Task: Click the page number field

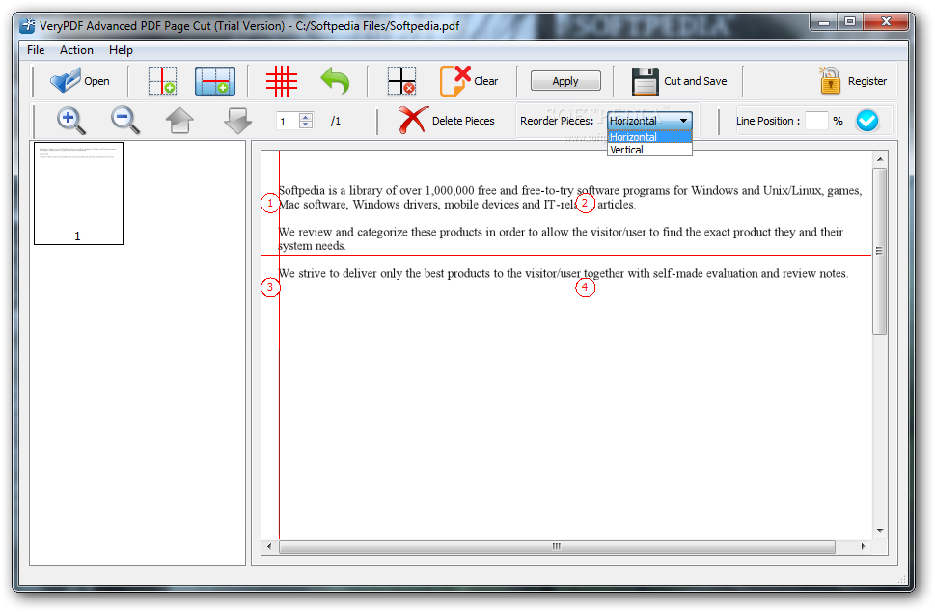Action: pyautogui.click(x=288, y=121)
